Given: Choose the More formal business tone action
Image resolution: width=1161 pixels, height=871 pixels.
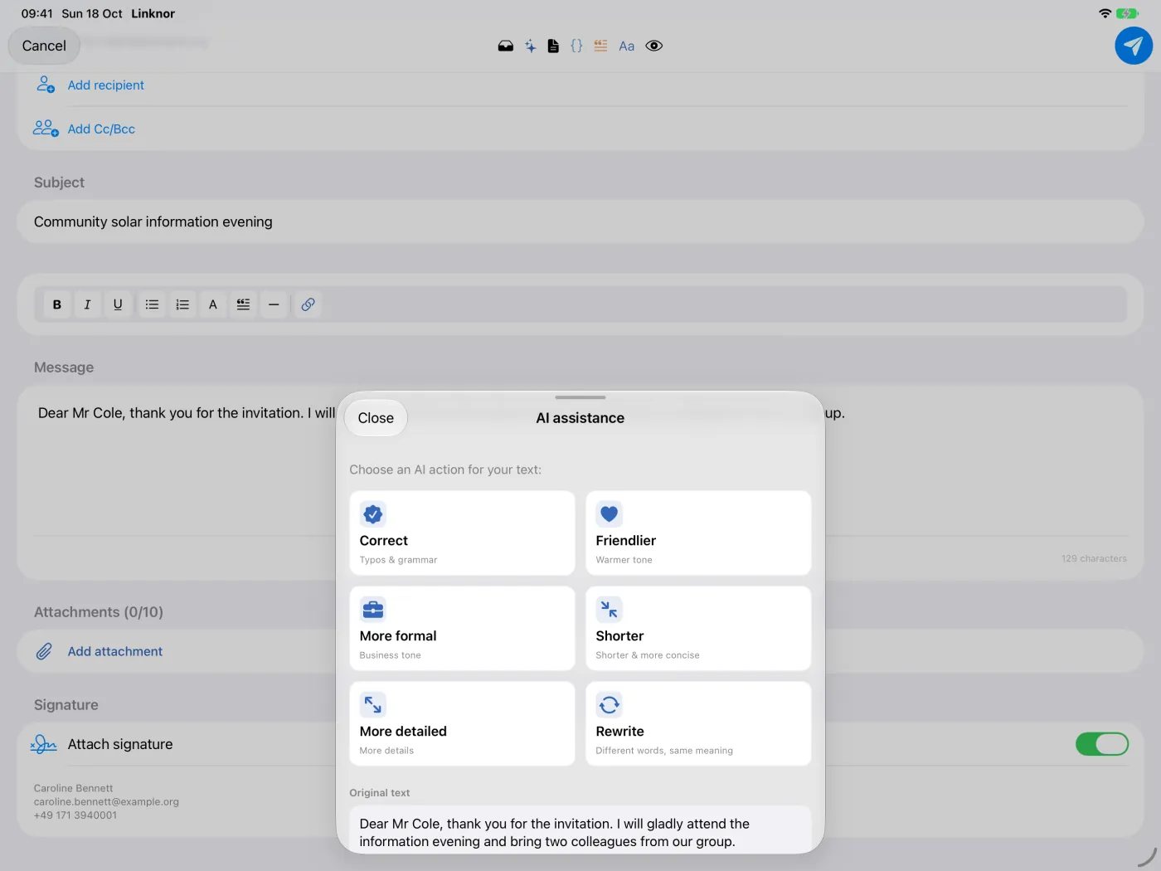Looking at the screenshot, I should 462,629.
